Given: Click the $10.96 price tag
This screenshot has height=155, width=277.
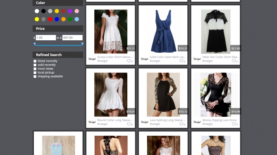Looking at the screenshot, I should pyautogui.click(x=236, y=111).
